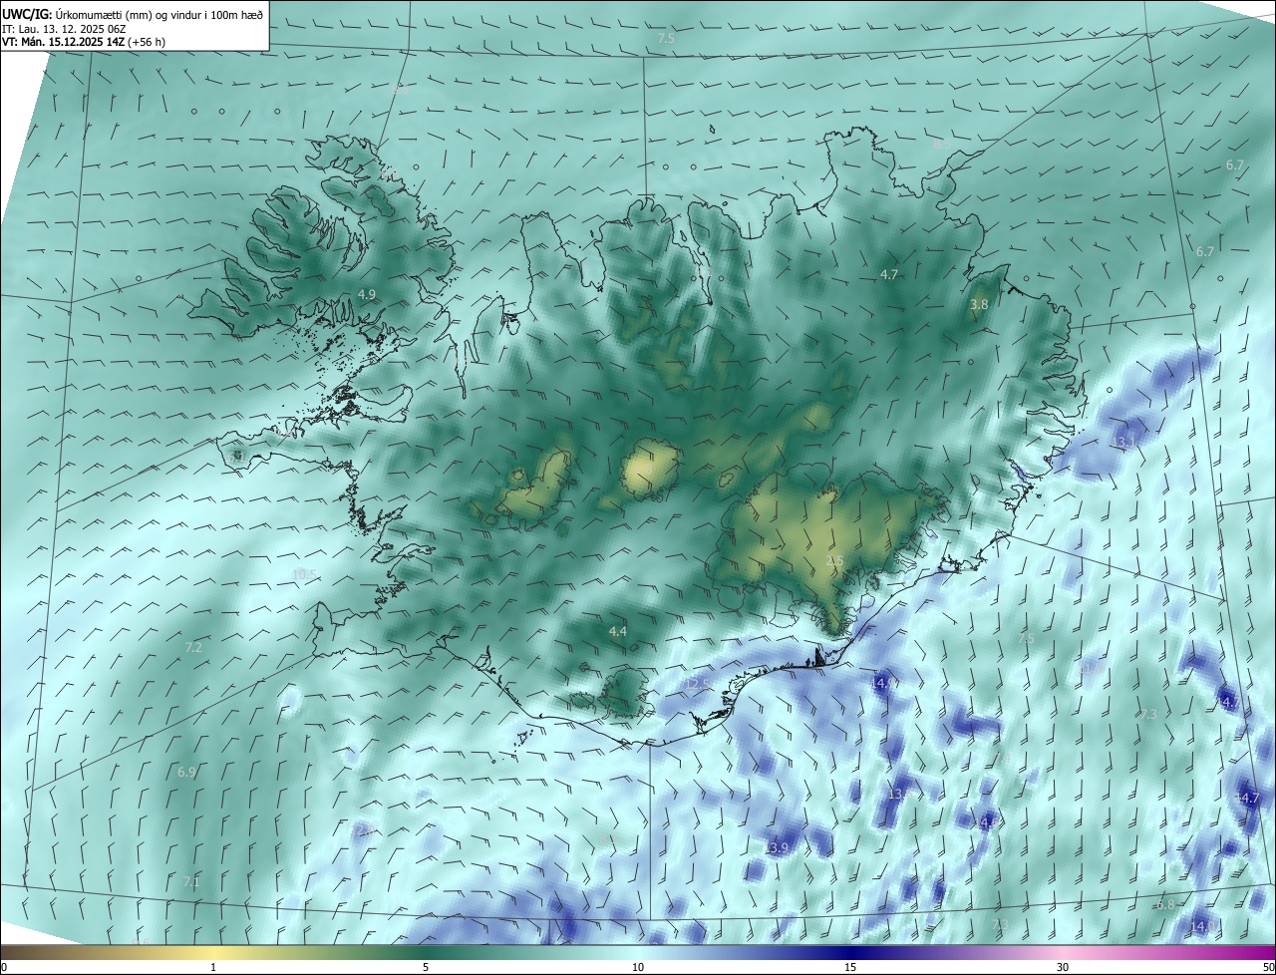Click the 13.1 value label off the east coast

1123,442
